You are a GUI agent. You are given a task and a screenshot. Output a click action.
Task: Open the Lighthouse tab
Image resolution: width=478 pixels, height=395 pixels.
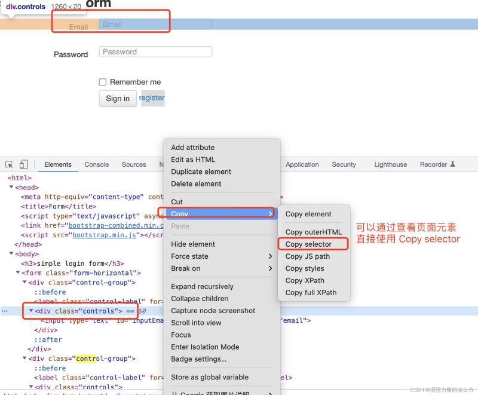pyautogui.click(x=390, y=164)
